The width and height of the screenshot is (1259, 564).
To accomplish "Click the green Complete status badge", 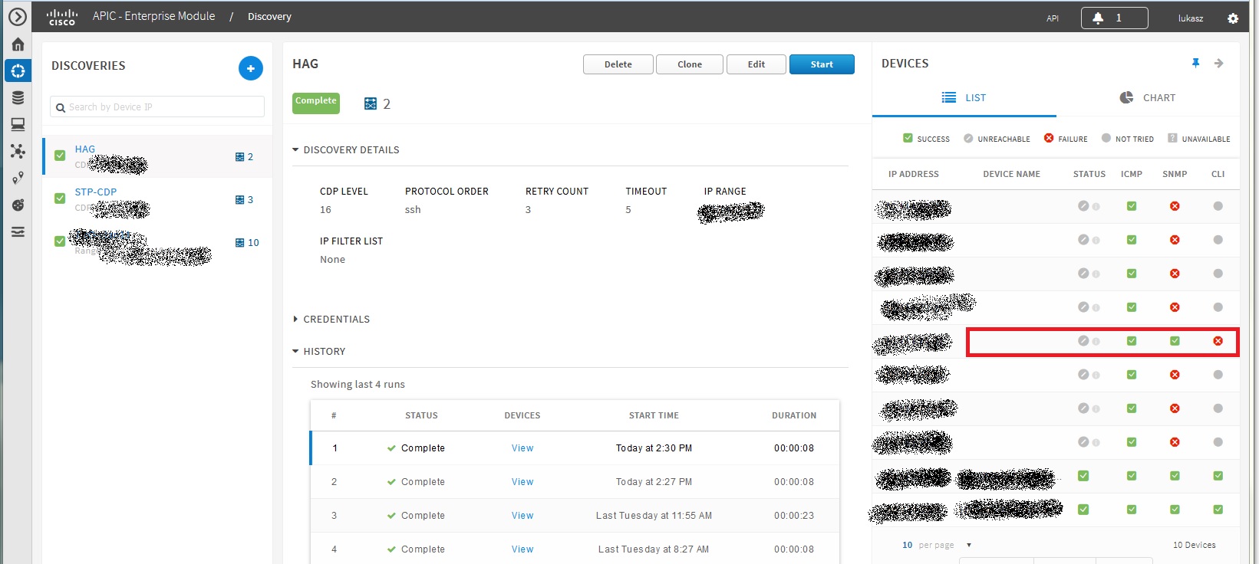I will pyautogui.click(x=316, y=103).
